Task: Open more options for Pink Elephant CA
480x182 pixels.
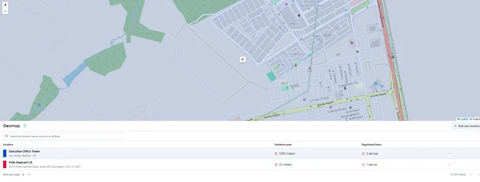Action: tap(449, 165)
